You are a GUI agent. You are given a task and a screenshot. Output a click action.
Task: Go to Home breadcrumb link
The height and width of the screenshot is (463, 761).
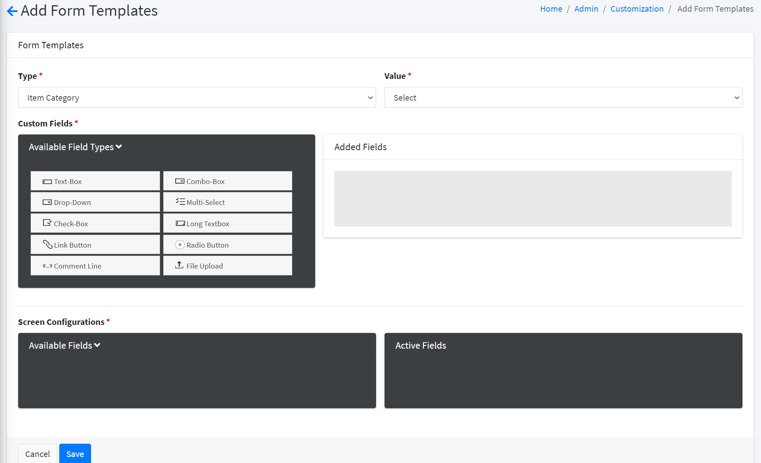tap(551, 9)
